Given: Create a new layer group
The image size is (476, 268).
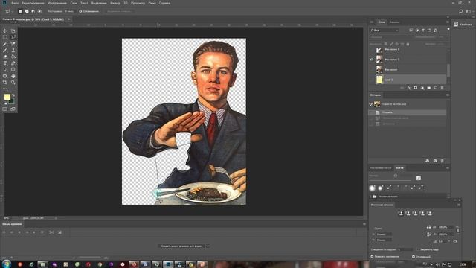Looking at the screenshot, I should click(428, 88).
